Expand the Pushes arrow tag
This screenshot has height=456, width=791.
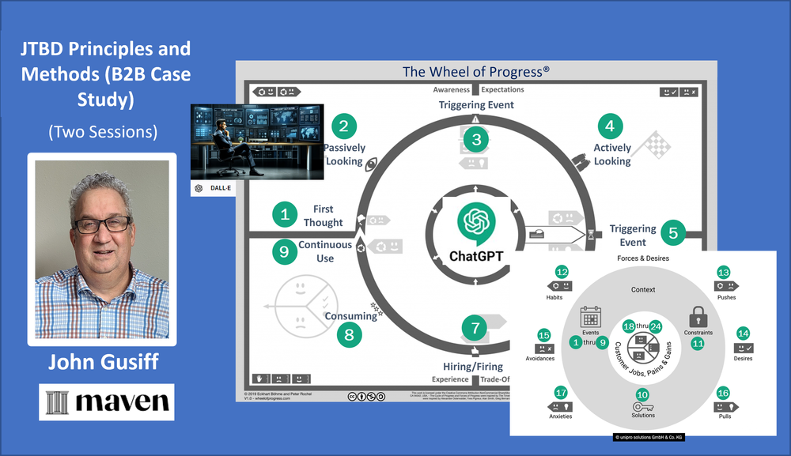click(x=726, y=286)
